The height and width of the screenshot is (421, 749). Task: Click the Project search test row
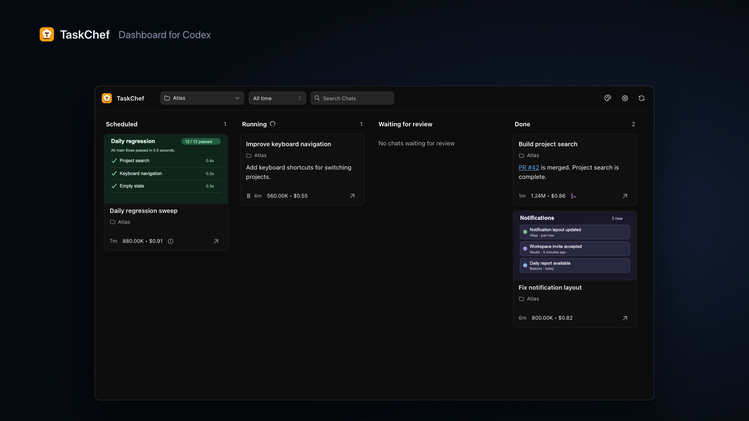pos(166,161)
